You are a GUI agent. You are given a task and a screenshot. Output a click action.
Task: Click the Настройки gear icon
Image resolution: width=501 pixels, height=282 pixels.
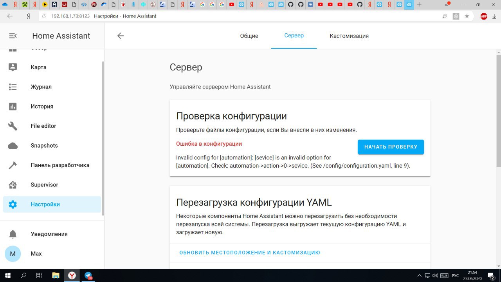pyautogui.click(x=13, y=204)
